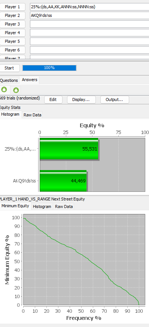149x327 pixels.
Task: Focus the empty Player 5 input field
Action: click(x=89, y=41)
